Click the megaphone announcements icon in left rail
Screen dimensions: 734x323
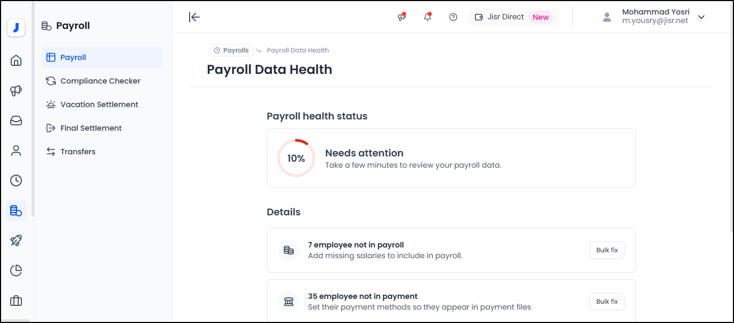[x=16, y=91]
